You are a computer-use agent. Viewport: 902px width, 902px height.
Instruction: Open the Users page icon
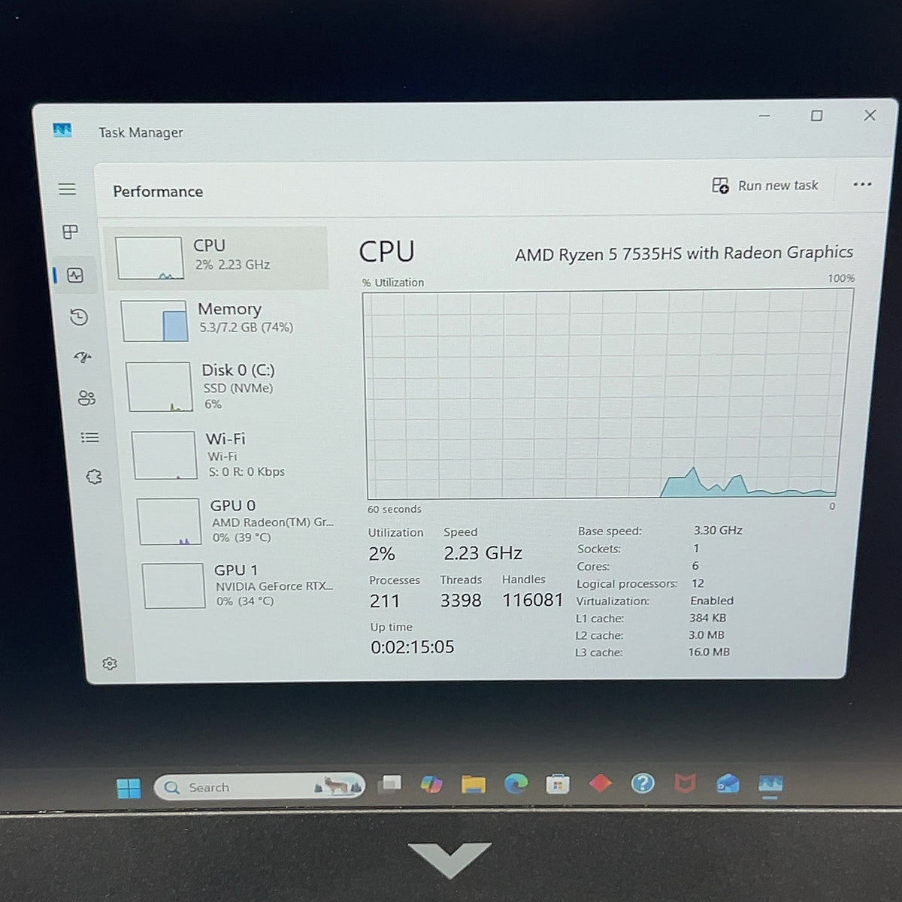point(86,398)
